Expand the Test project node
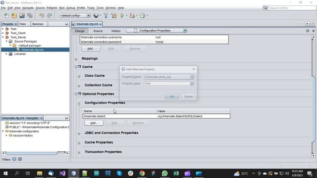This screenshot has width=317, height=178. [3, 29]
